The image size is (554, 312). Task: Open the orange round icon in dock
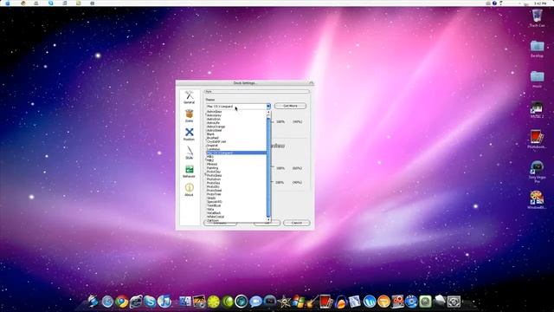(x=383, y=302)
